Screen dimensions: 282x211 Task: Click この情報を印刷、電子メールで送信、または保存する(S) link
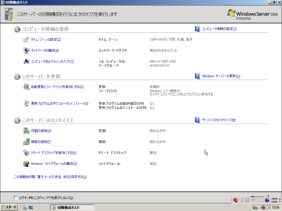pos(51,177)
